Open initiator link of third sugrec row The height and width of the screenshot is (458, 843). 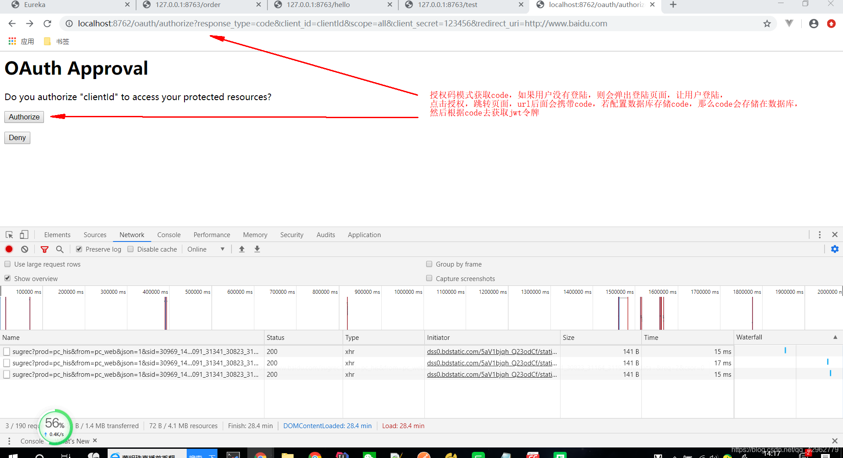(x=492, y=375)
